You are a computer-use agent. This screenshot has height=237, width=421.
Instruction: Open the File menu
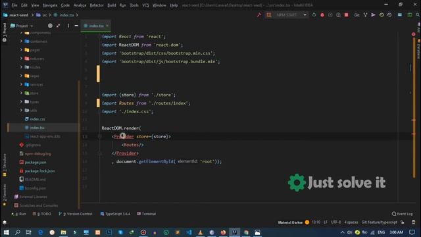point(14,5)
